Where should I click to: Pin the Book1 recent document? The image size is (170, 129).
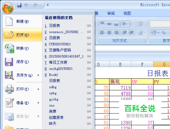point(89,75)
